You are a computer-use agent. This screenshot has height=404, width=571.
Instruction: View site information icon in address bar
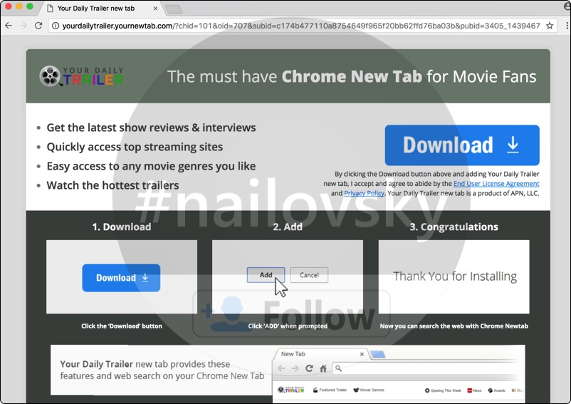(55, 26)
